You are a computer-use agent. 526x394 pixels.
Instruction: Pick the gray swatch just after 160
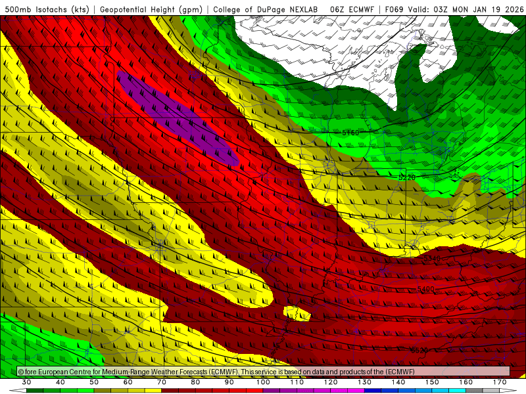(x=475, y=391)
